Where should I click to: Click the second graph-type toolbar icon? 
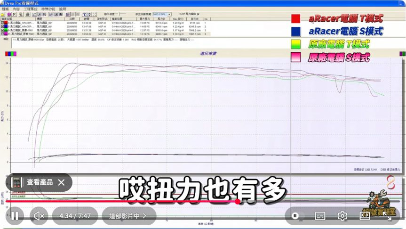40,15
